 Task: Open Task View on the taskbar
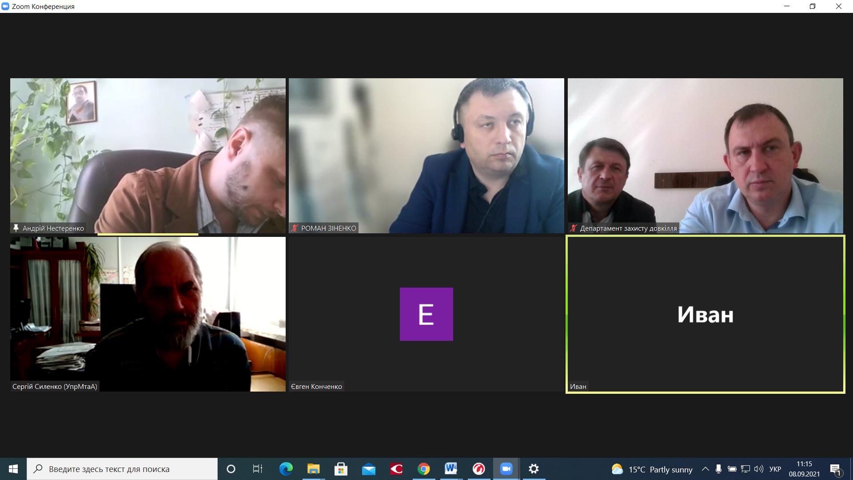pos(258,469)
